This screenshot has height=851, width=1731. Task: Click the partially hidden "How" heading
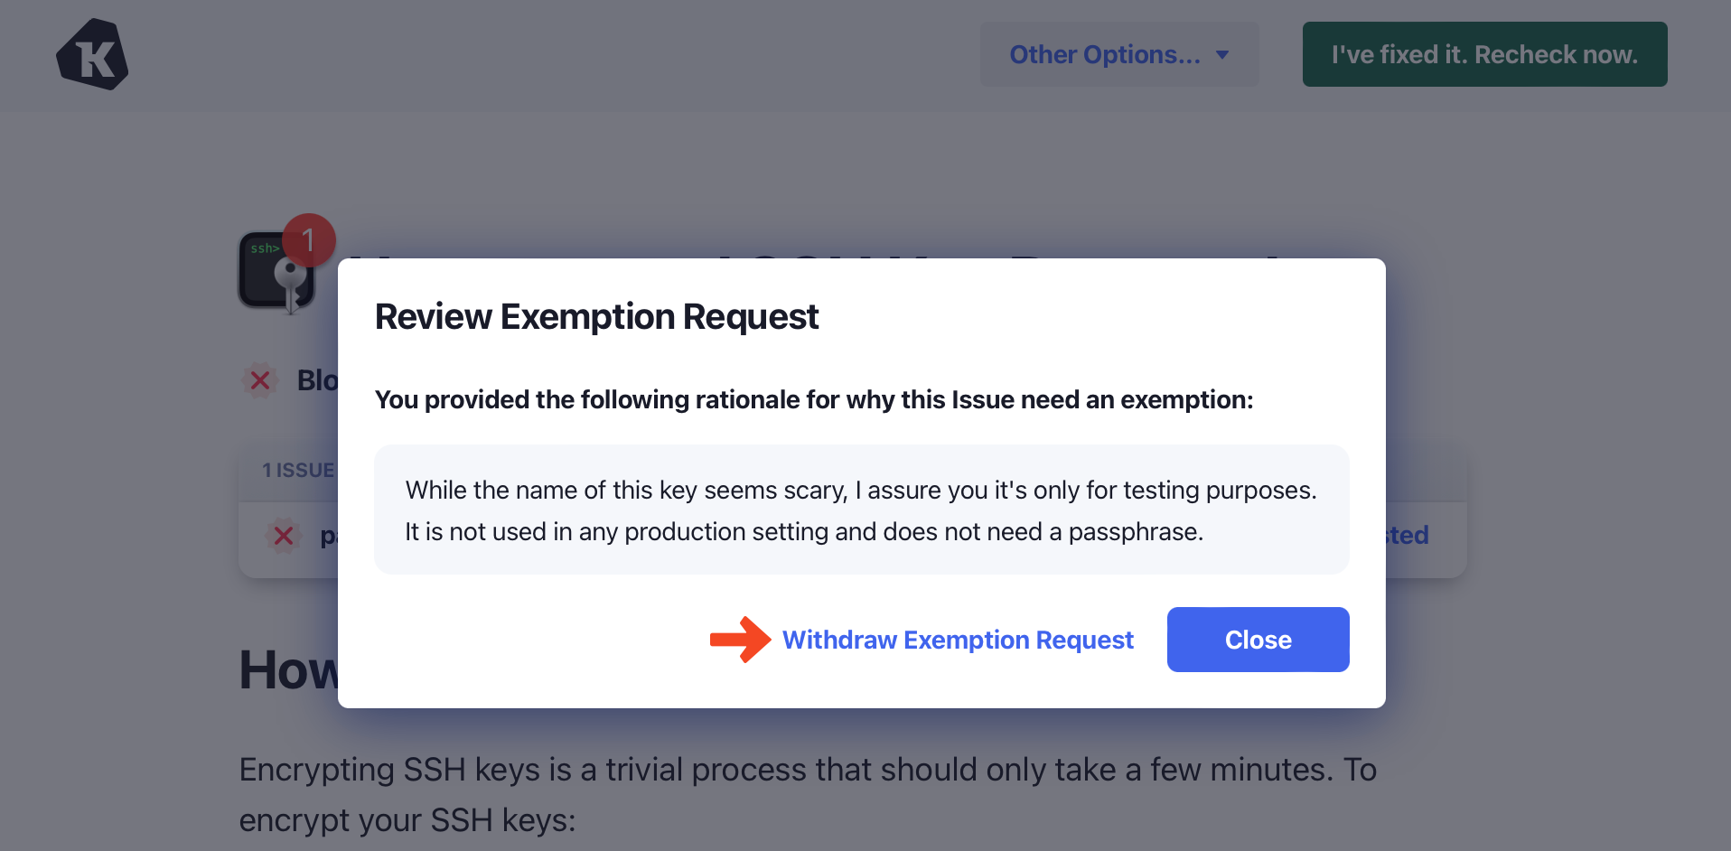click(x=288, y=670)
